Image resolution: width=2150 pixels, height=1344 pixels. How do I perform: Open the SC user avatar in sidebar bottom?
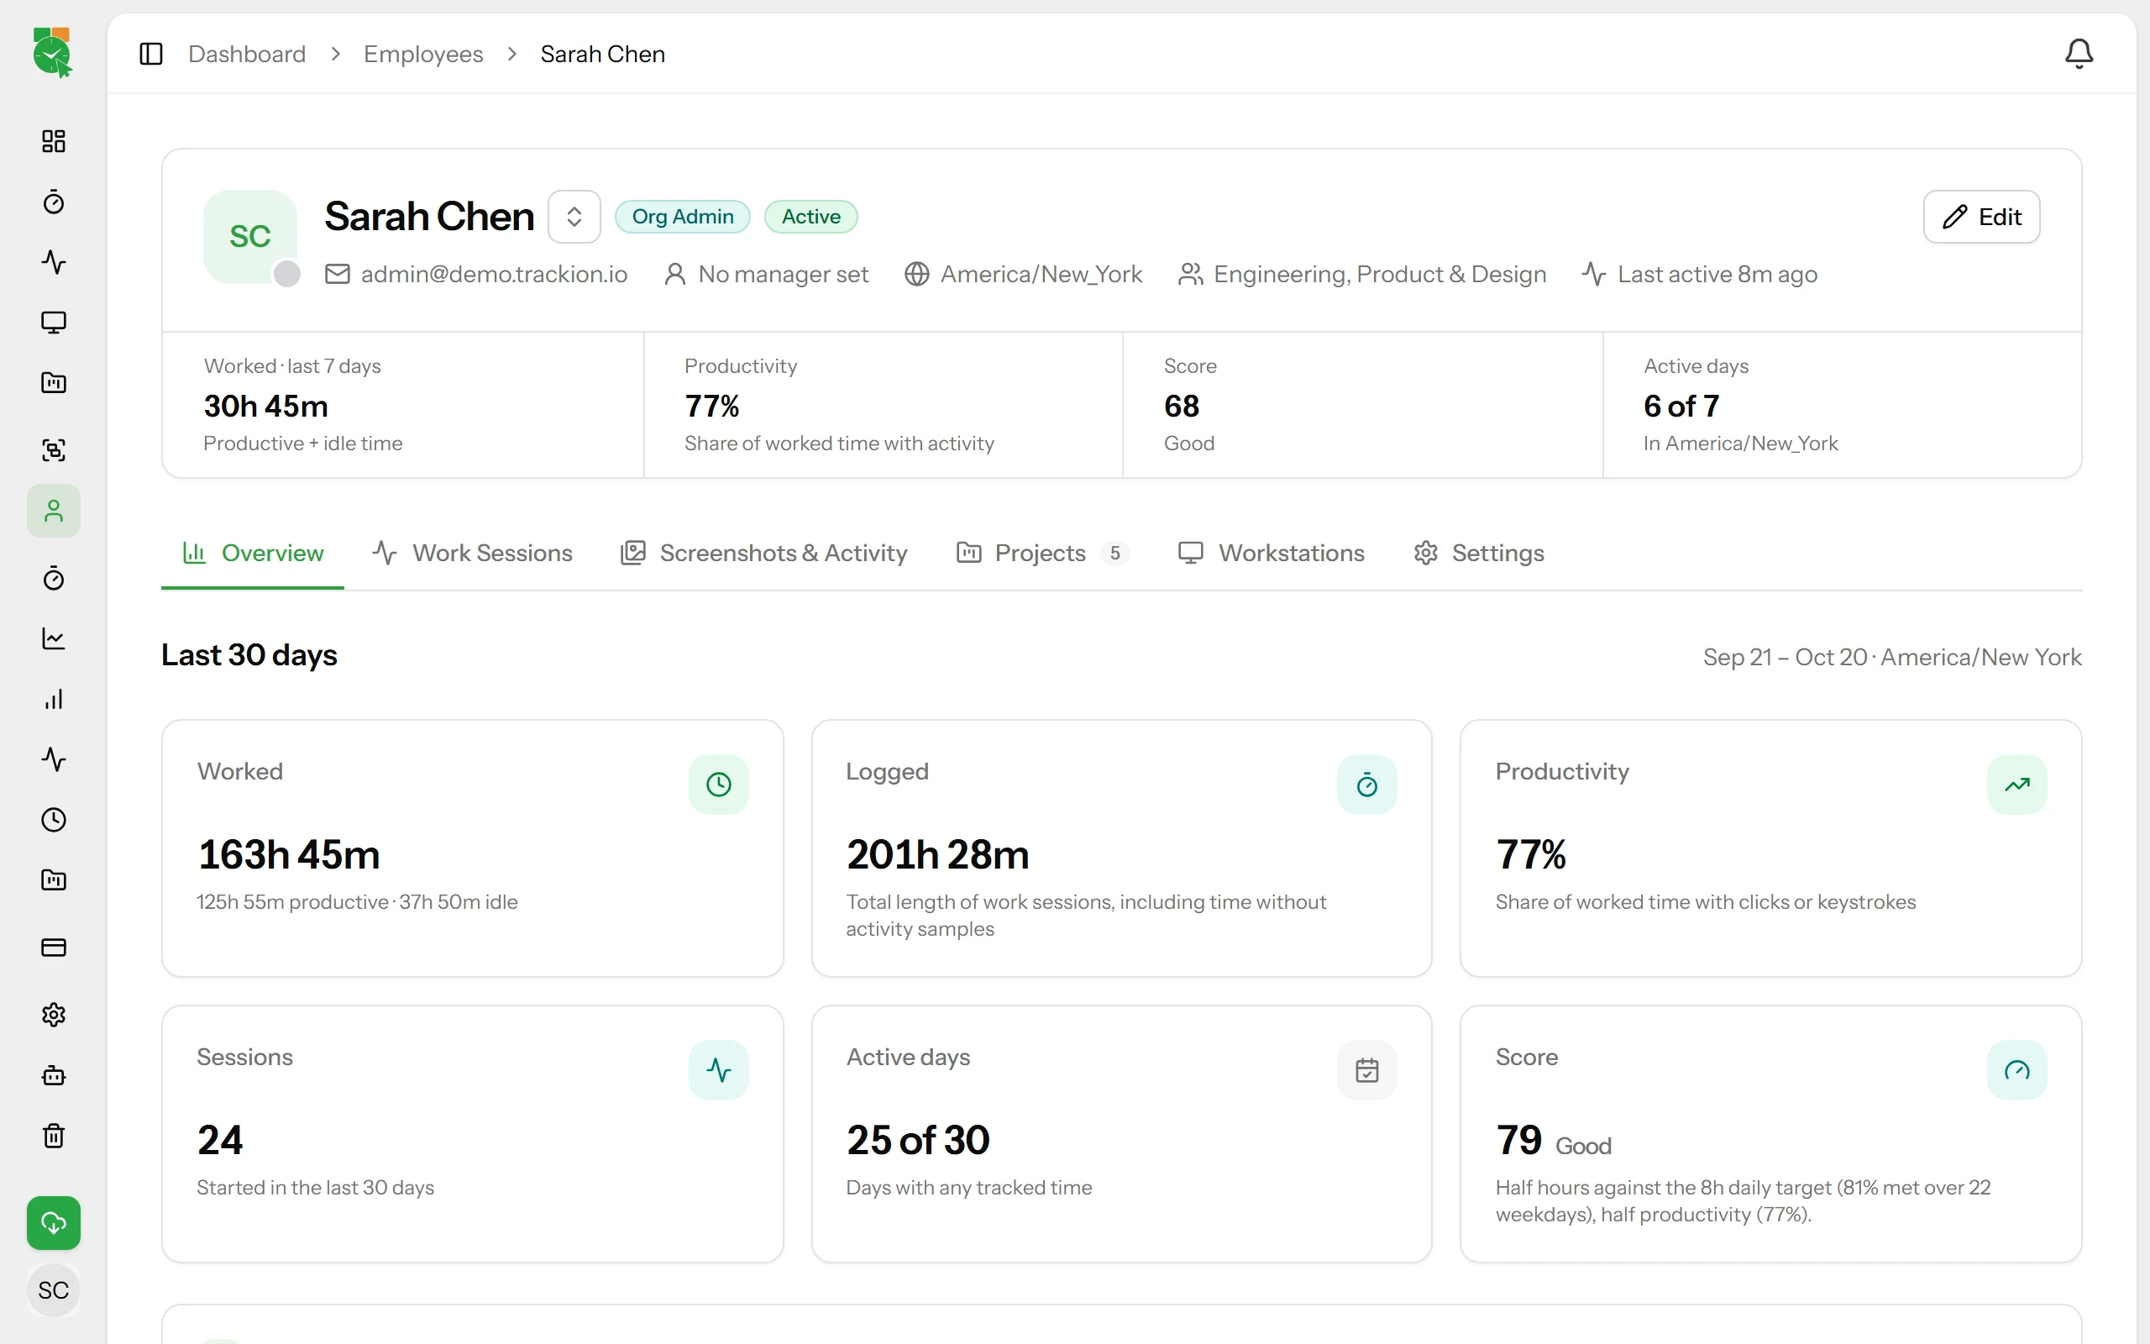point(53,1289)
